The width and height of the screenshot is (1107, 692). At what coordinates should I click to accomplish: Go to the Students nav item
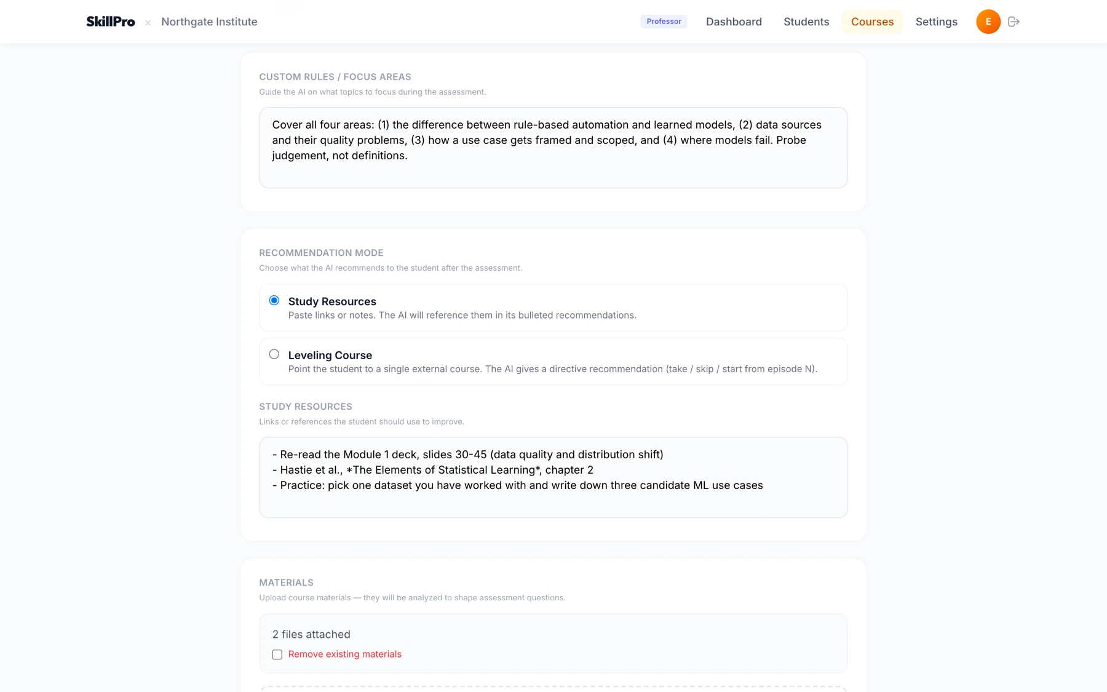(806, 22)
